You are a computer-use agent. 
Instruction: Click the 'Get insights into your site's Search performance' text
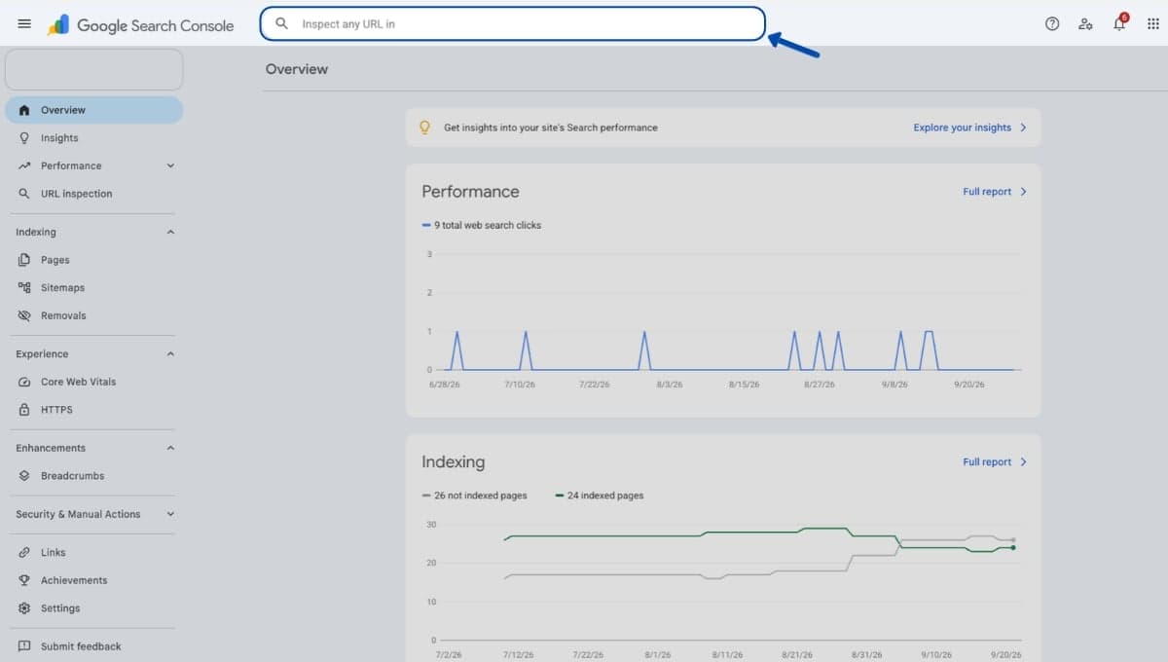click(551, 128)
